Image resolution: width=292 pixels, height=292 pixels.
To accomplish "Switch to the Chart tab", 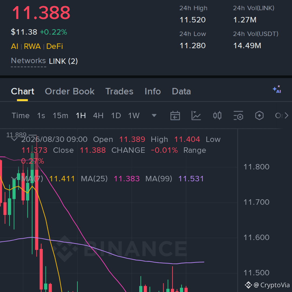I will click(22, 91).
